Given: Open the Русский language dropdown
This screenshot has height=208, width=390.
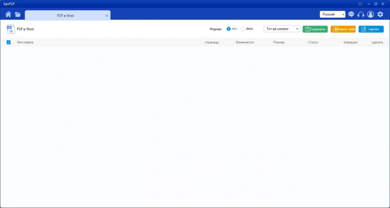Looking at the screenshot, I should (x=333, y=15).
